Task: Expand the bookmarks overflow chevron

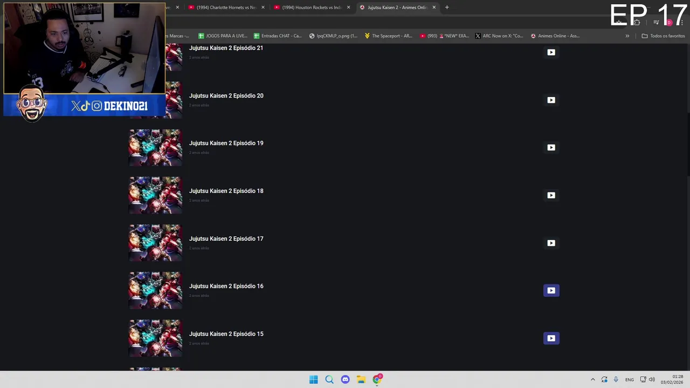Action: click(627, 36)
